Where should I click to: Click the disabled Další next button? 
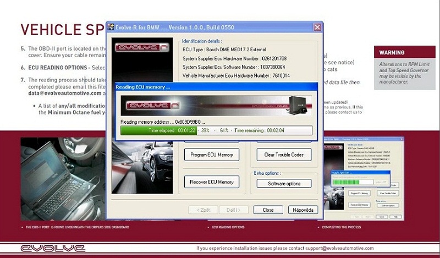click(233, 210)
